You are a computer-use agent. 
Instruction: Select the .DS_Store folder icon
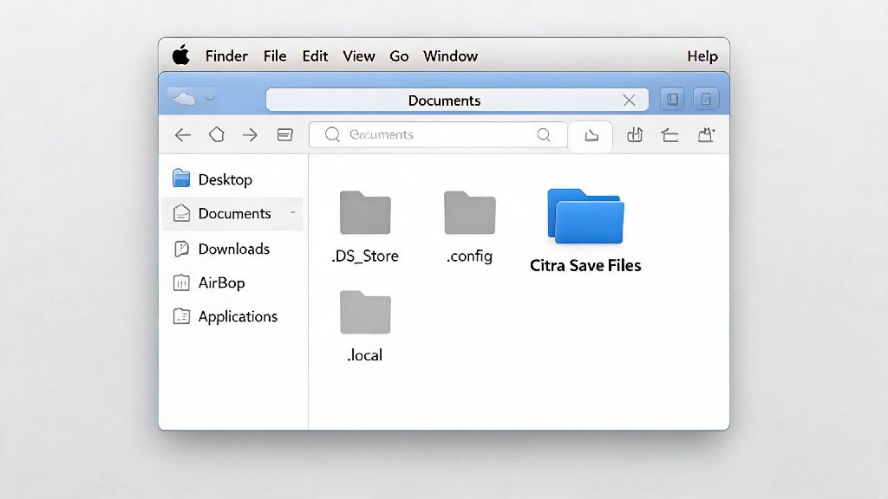[365, 213]
